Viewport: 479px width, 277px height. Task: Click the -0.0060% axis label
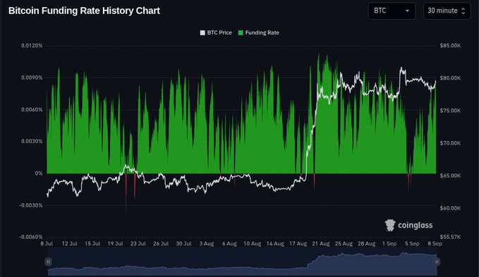tap(31, 237)
